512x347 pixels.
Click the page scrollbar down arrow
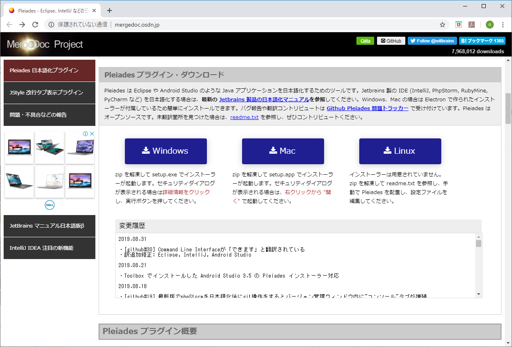pyautogui.click(x=508, y=343)
